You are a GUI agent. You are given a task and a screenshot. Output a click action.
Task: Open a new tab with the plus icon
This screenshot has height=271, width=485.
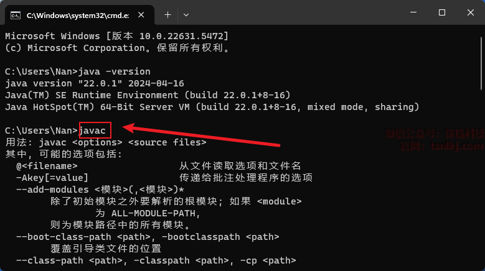pos(167,14)
